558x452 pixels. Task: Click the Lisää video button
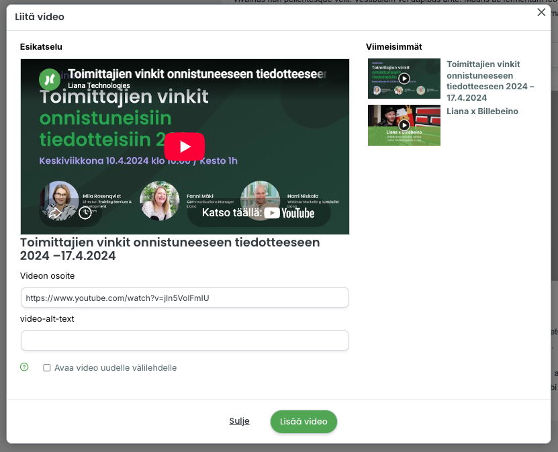pos(304,421)
